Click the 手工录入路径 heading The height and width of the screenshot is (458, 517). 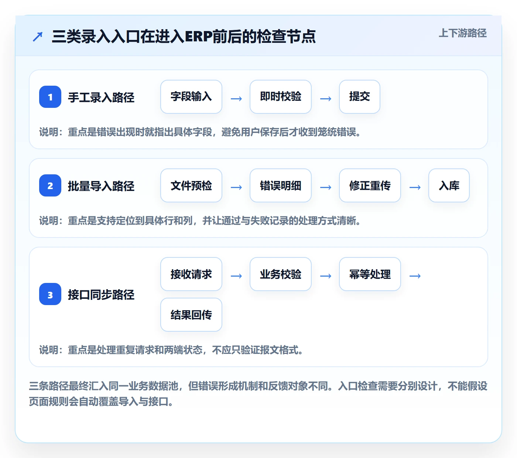(x=101, y=97)
